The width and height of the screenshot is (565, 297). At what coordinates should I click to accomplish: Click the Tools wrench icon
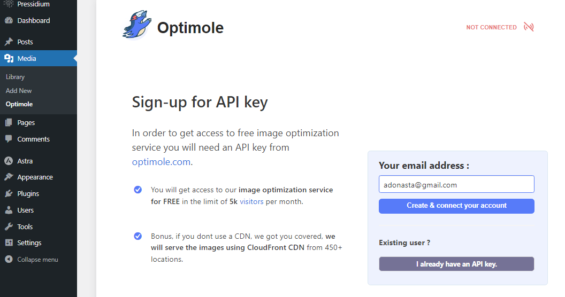9,226
